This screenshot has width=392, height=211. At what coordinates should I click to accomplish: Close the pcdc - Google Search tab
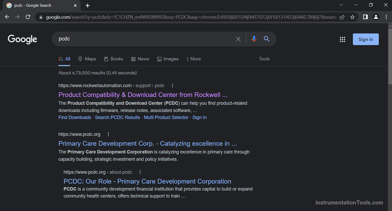point(75,5)
